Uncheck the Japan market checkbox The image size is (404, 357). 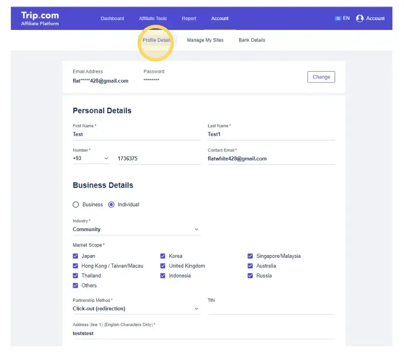point(75,256)
